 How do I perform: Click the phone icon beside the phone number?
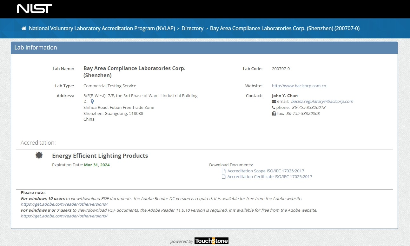274,107
